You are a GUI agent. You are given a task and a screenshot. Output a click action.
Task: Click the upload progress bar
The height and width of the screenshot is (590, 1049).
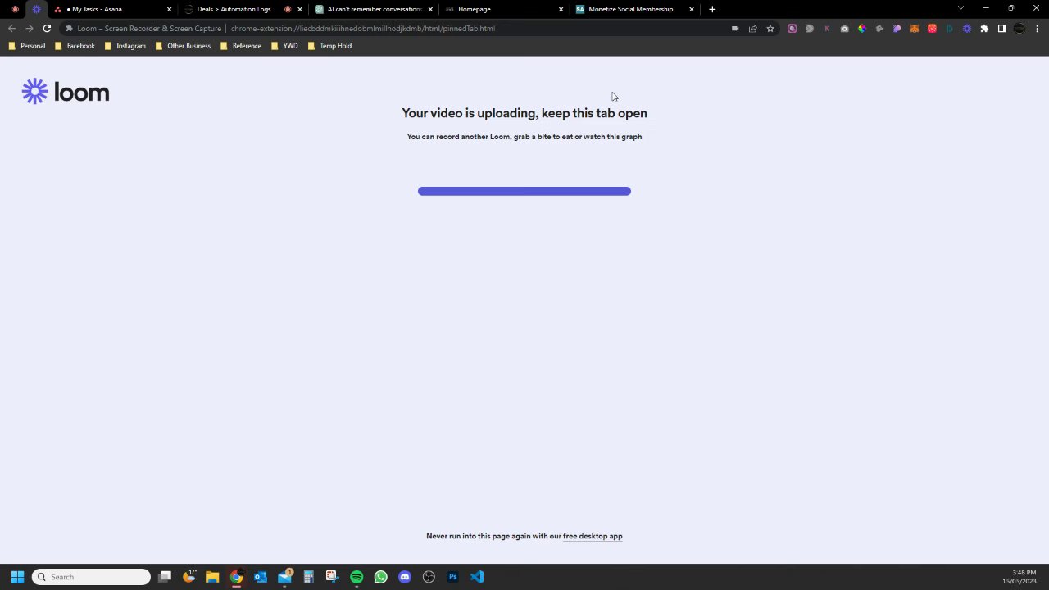[524, 191]
